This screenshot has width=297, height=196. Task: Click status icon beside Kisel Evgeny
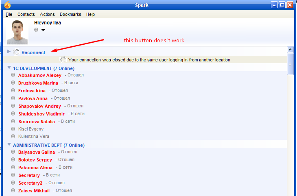[13, 129]
